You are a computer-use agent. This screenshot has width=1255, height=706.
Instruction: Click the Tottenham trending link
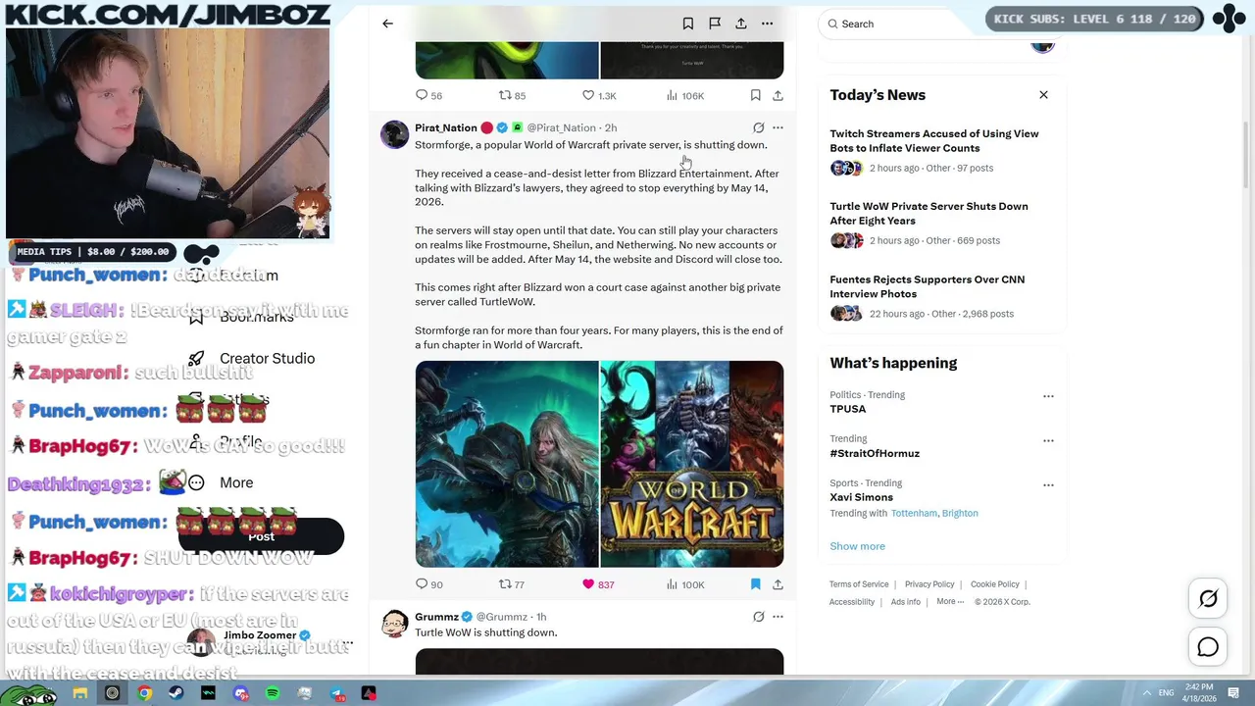[913, 513]
